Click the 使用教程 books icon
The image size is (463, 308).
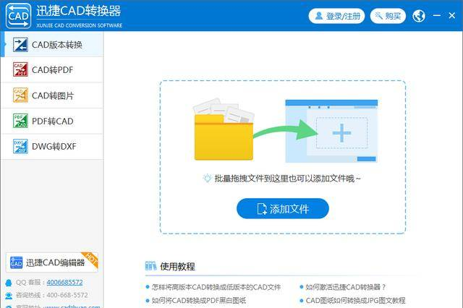point(150,266)
